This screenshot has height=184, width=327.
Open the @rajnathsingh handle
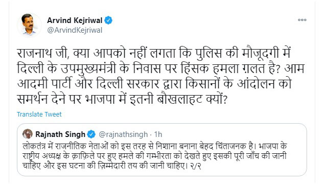coord(123,134)
